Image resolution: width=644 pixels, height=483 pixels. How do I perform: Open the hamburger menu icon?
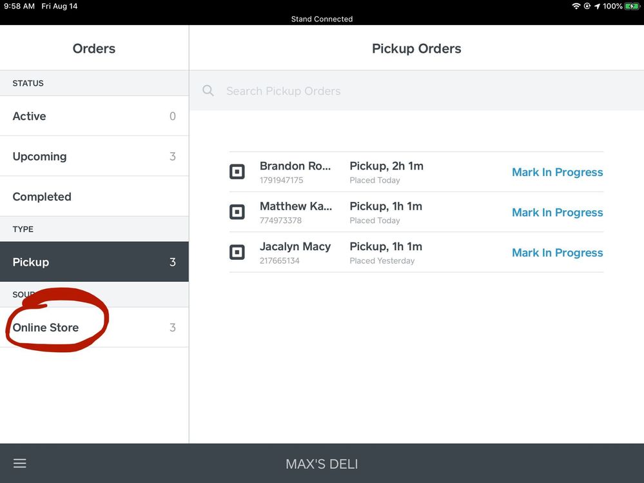point(20,464)
